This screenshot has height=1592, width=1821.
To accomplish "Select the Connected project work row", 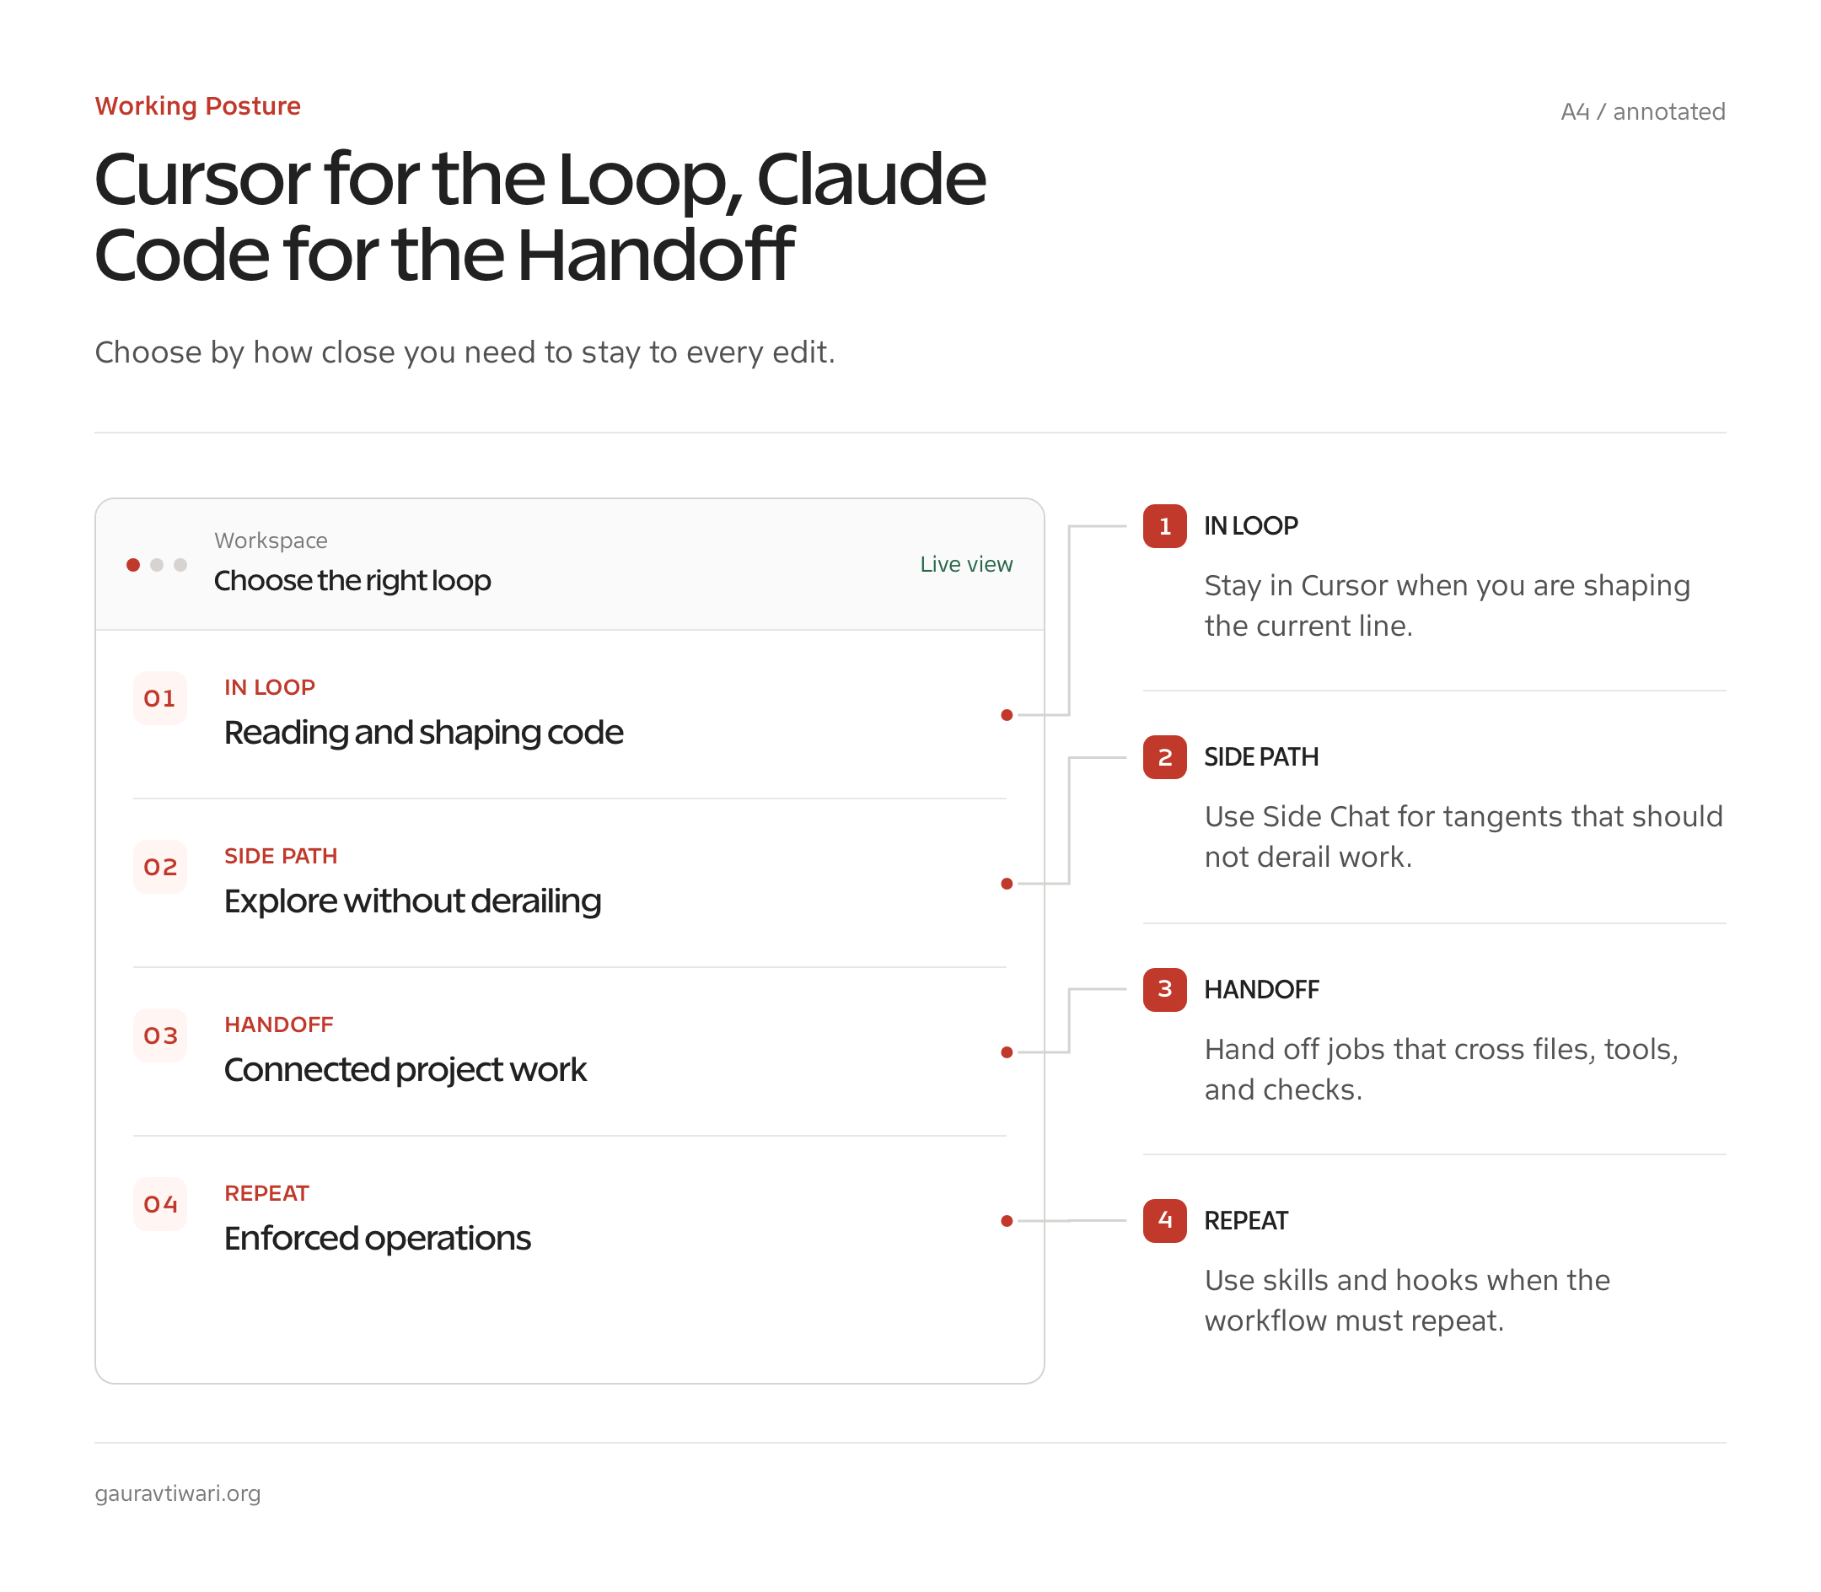I will [569, 1052].
